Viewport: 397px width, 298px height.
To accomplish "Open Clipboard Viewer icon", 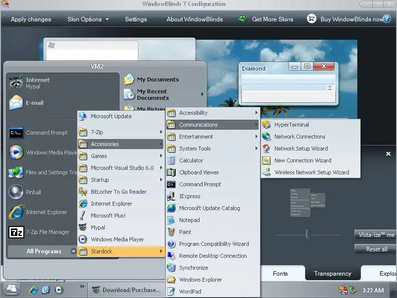I will (171, 172).
